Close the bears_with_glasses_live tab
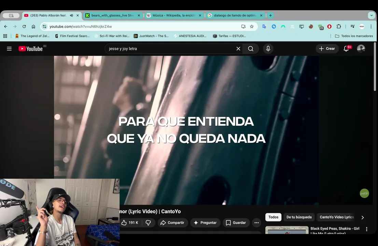Image resolution: width=378 pixels, height=246 pixels. 139,15
